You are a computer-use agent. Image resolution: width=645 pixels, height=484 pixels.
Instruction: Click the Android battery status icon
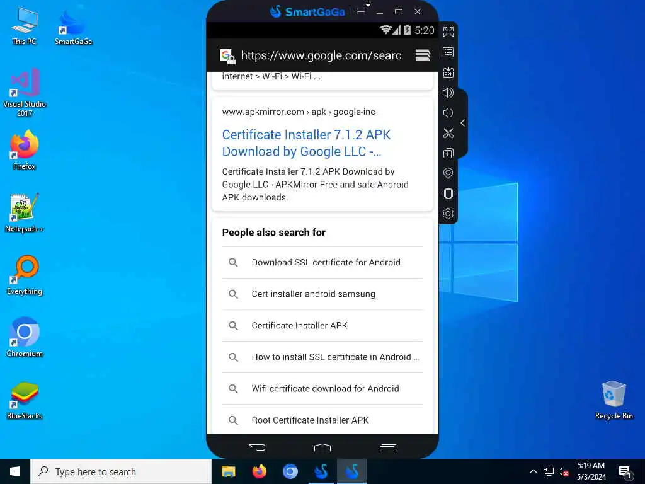pos(407,30)
